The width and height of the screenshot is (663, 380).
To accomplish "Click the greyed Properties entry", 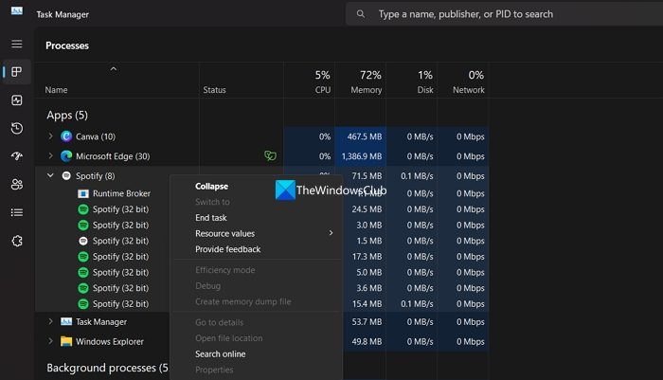I will point(214,370).
